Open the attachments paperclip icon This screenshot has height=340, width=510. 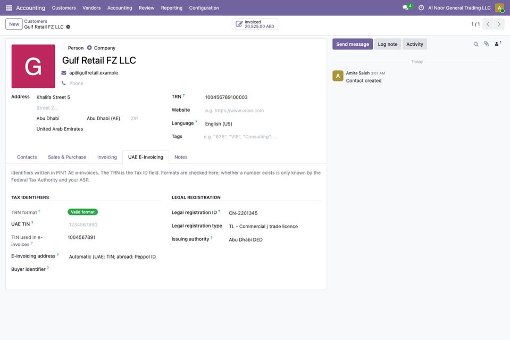486,44
